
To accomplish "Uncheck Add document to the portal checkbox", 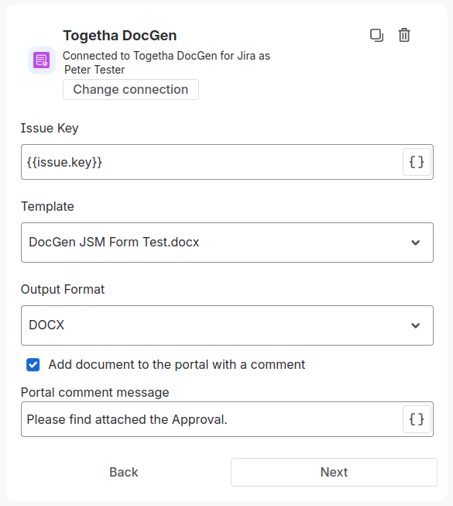I will [33, 365].
